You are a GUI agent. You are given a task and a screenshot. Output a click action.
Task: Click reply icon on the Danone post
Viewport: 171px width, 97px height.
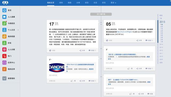point(90,81)
